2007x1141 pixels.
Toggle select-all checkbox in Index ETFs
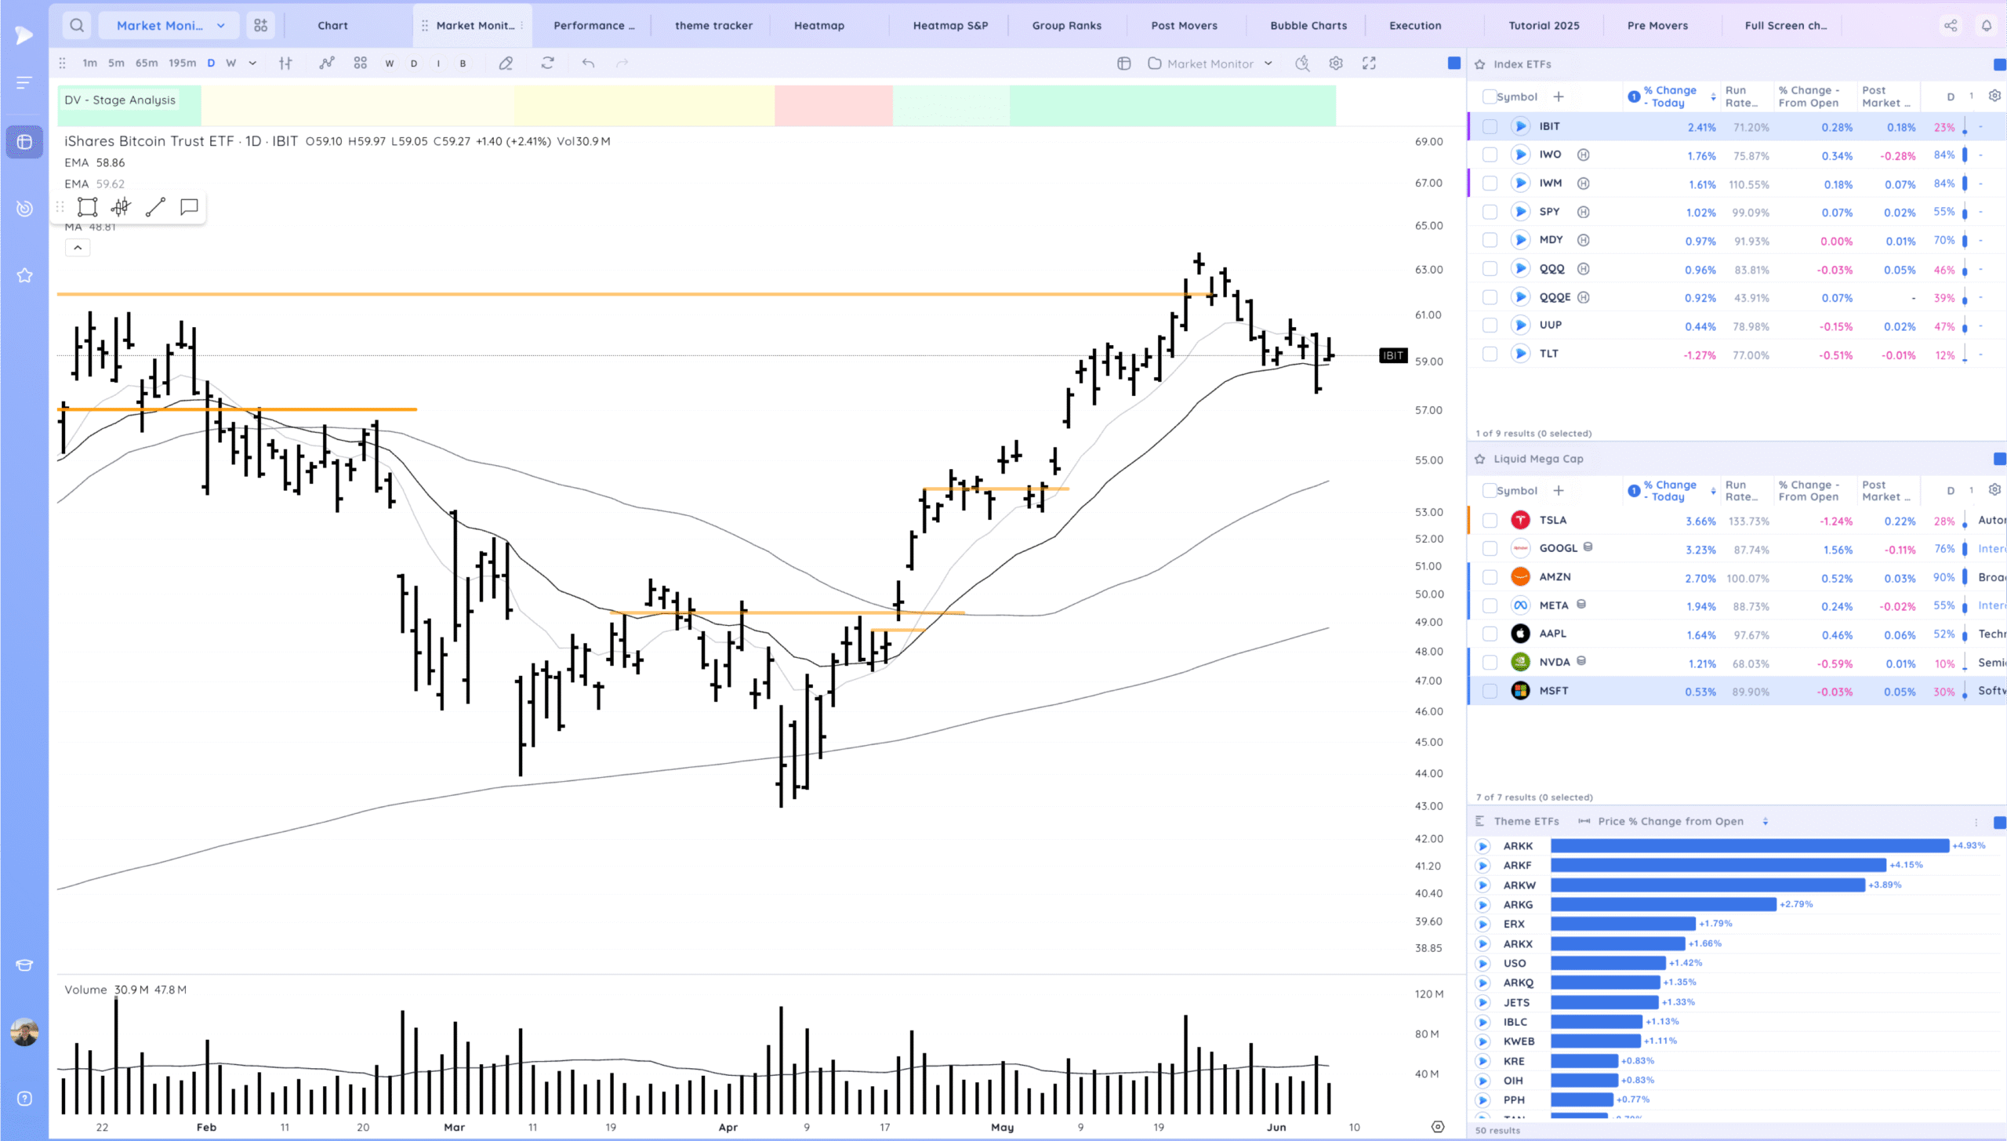tap(1489, 96)
